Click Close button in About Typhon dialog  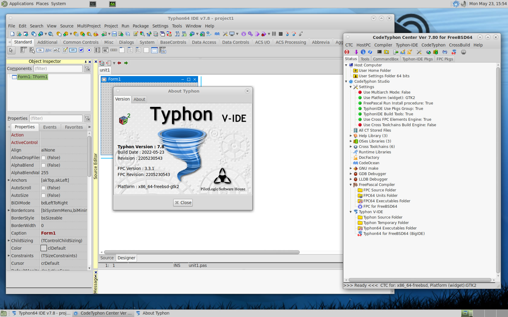pos(183,203)
